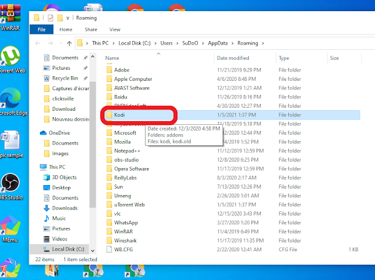Switch to the Home ribbon tab
Screen dimensions: 375x280
coord(66,30)
